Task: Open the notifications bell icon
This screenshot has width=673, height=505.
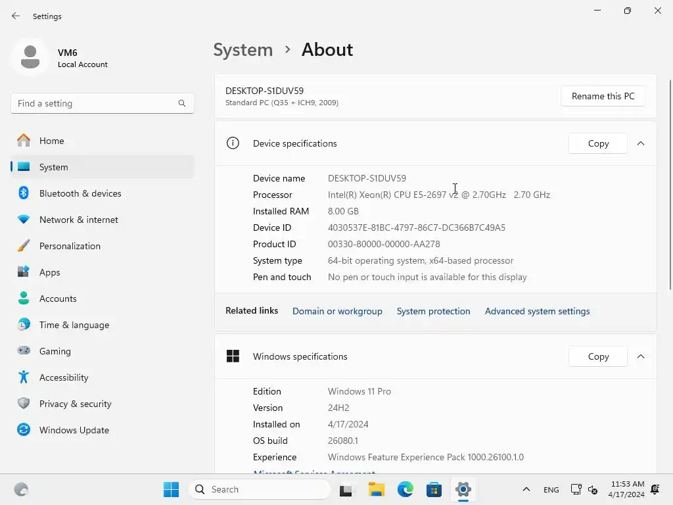Action: click(655, 489)
